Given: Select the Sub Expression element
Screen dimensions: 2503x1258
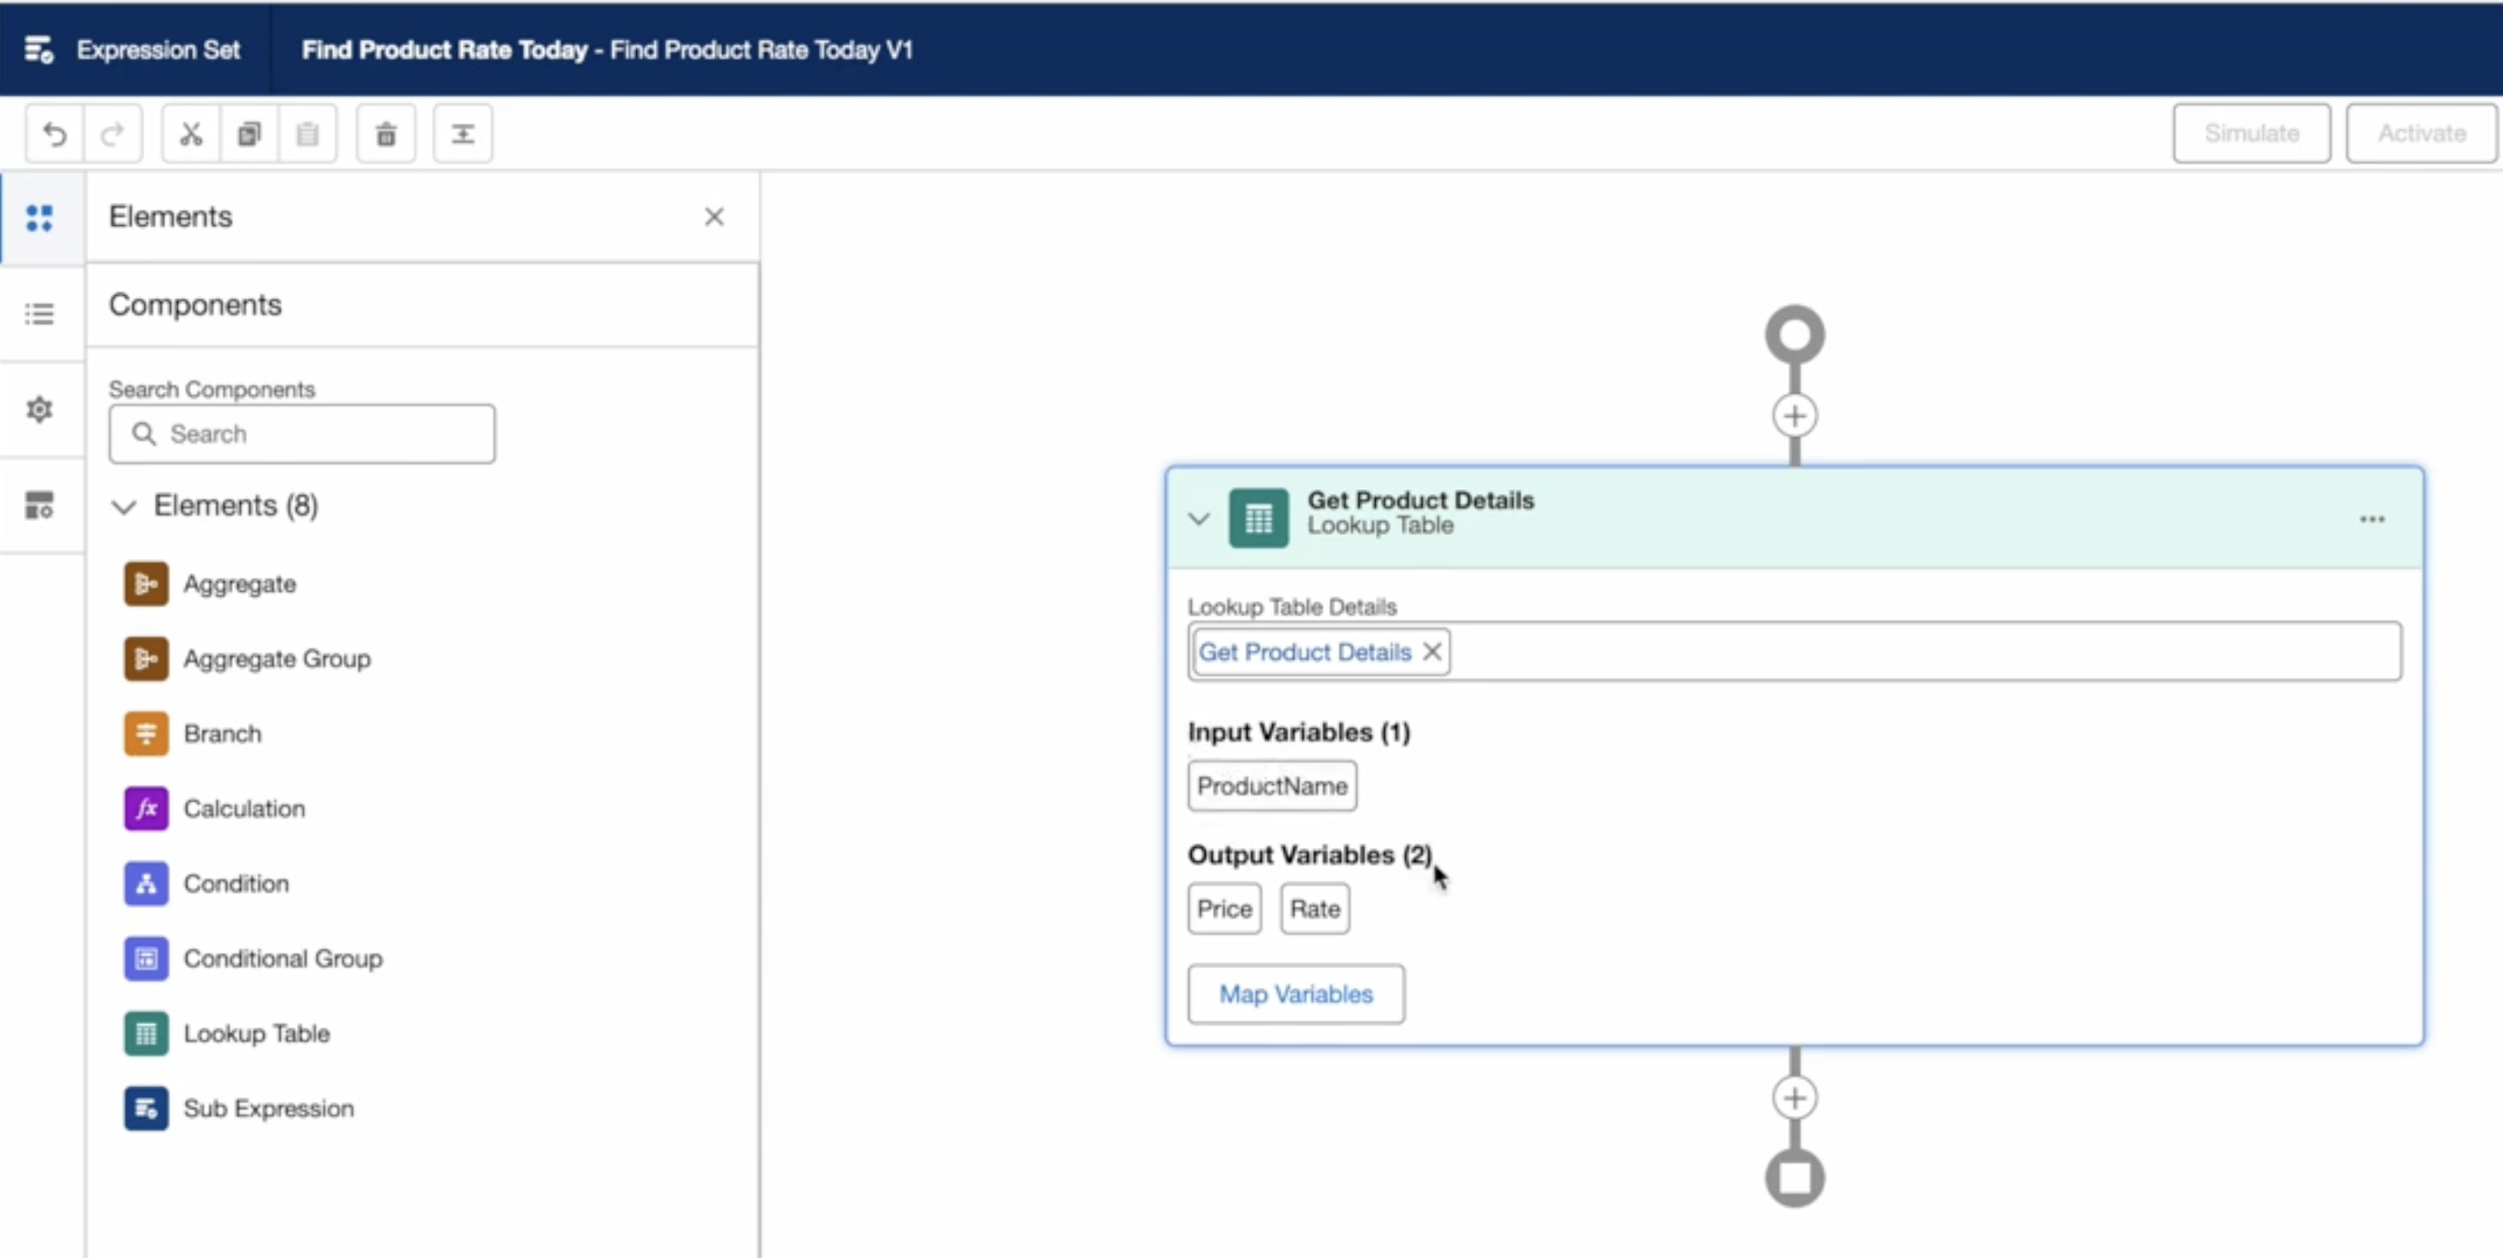Looking at the screenshot, I should click(269, 1109).
